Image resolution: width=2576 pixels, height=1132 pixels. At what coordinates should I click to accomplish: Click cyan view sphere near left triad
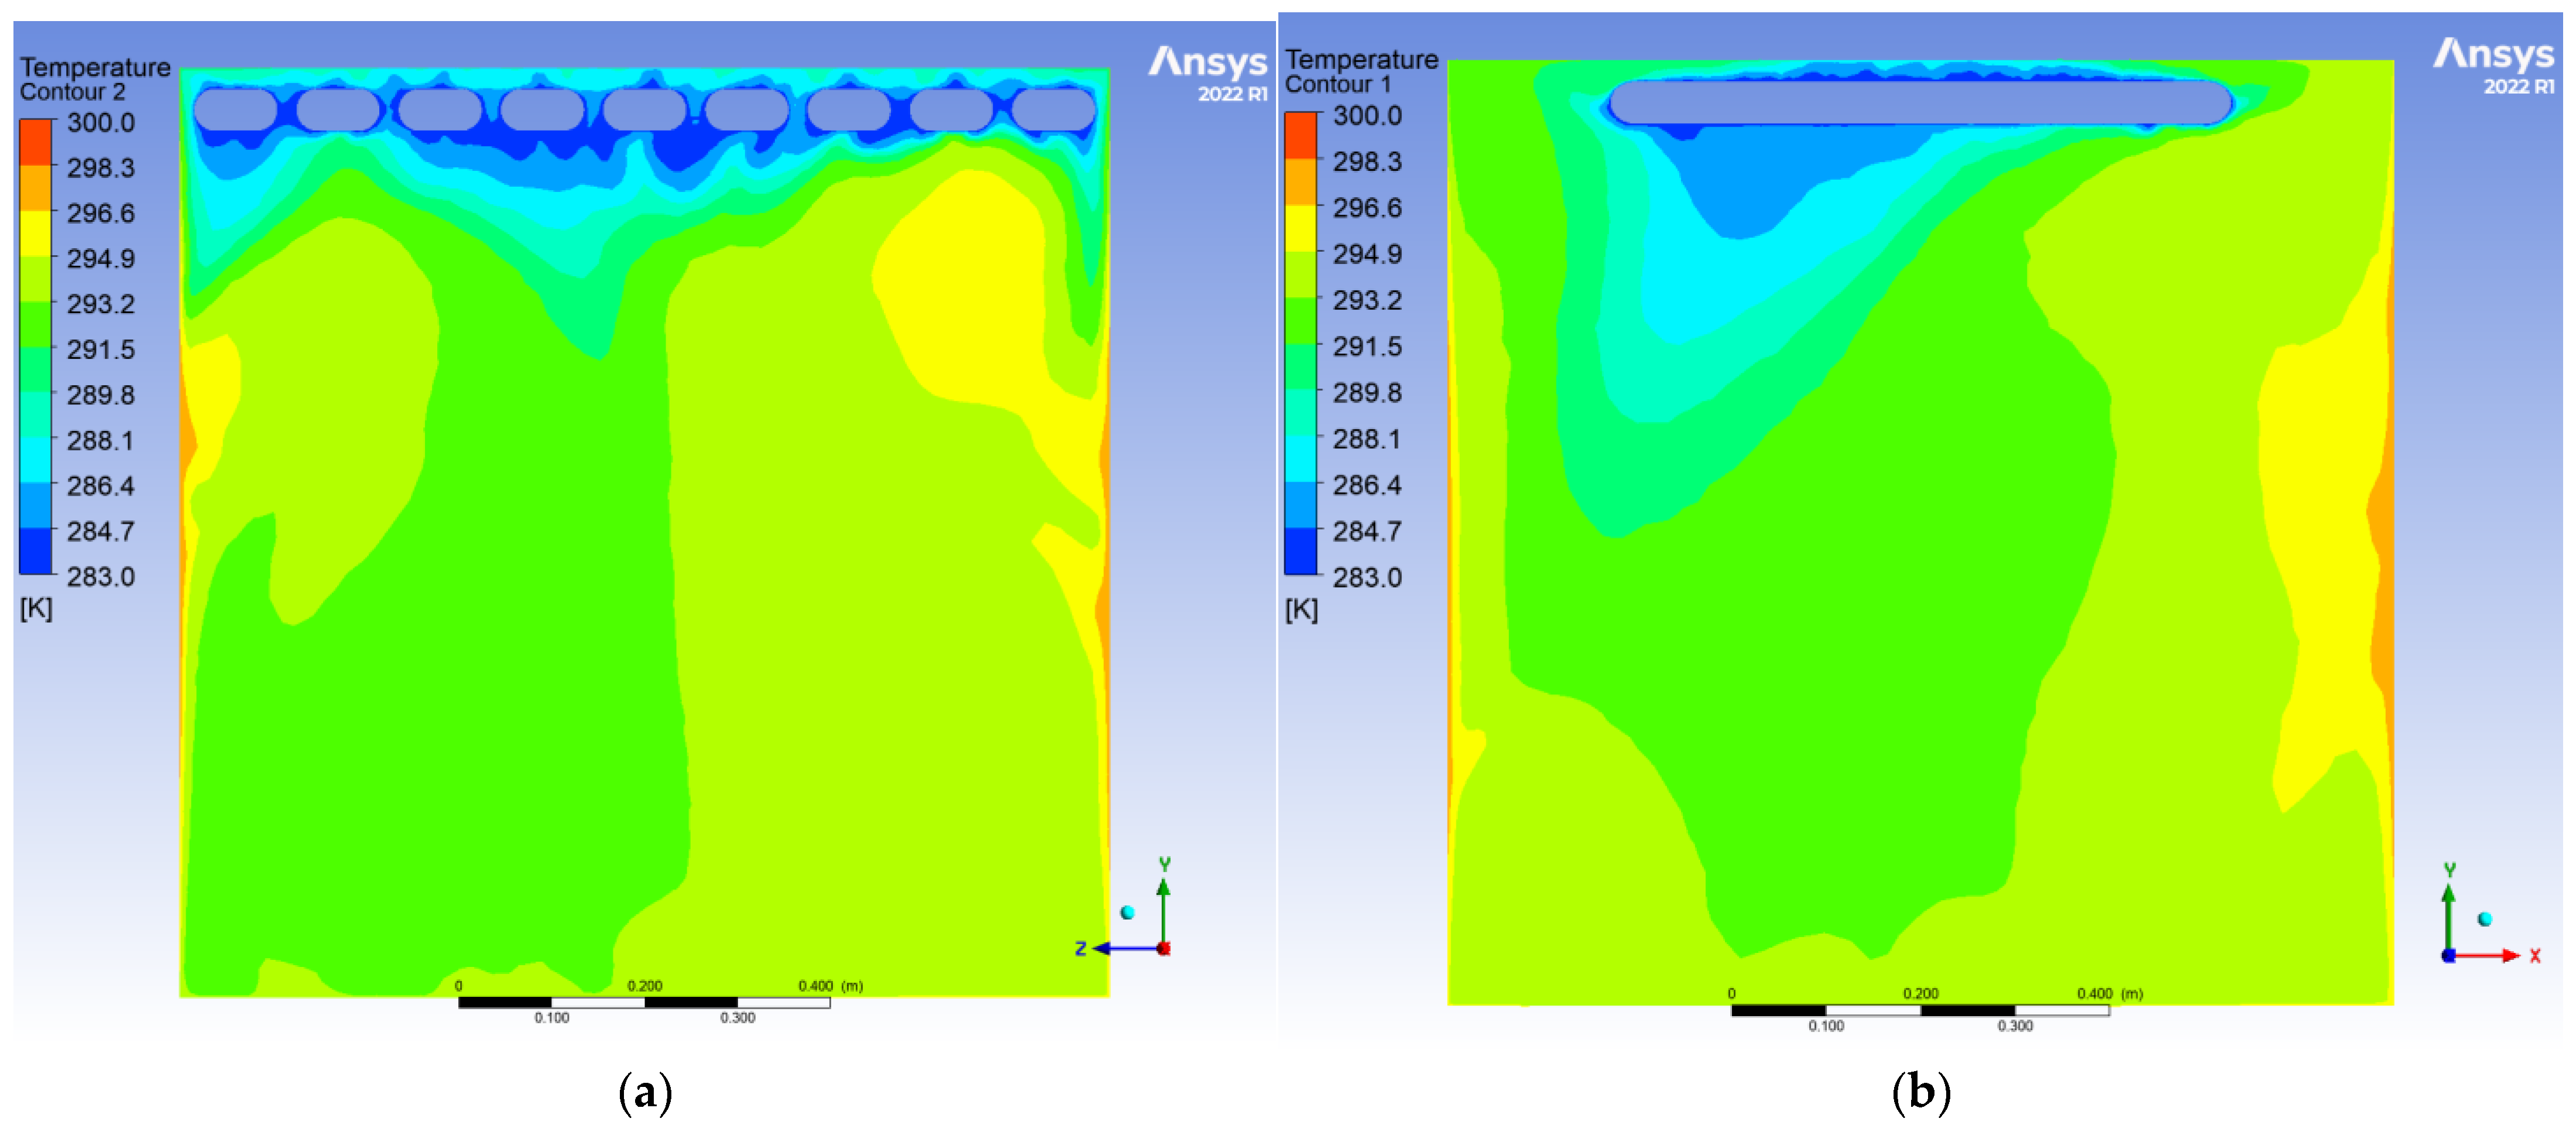point(1127,911)
